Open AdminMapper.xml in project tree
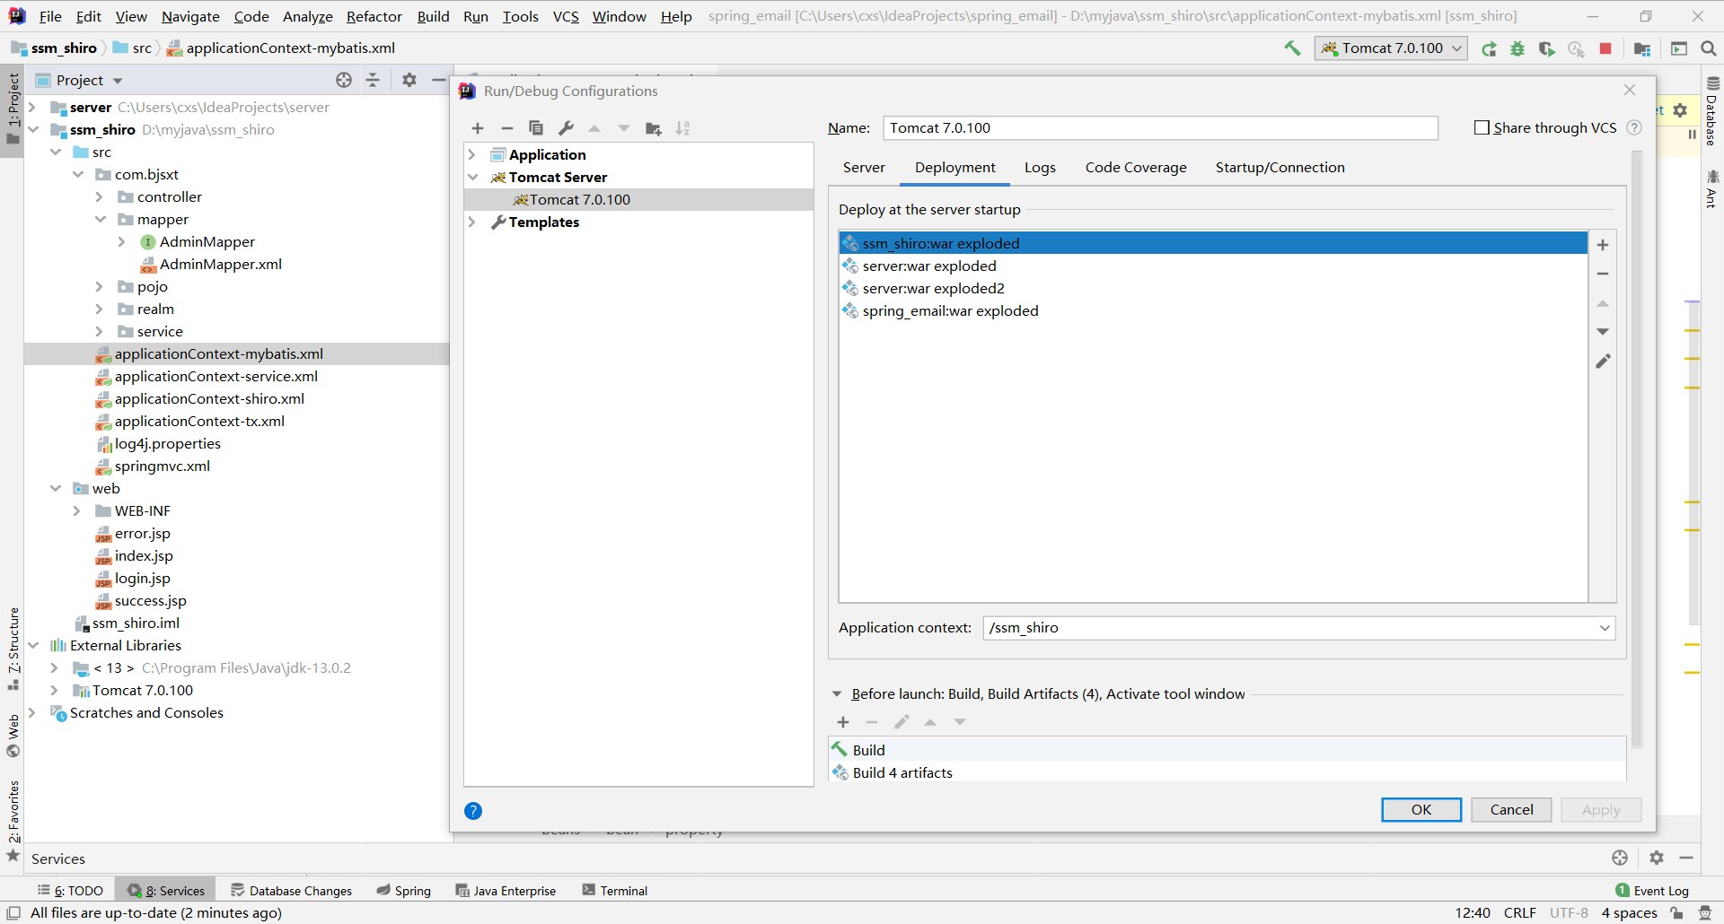The height and width of the screenshot is (924, 1724). 220,264
